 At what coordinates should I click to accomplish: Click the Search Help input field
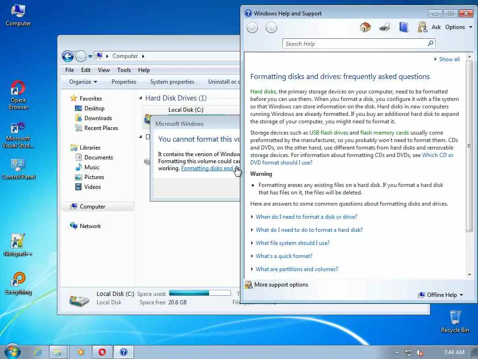coord(355,43)
